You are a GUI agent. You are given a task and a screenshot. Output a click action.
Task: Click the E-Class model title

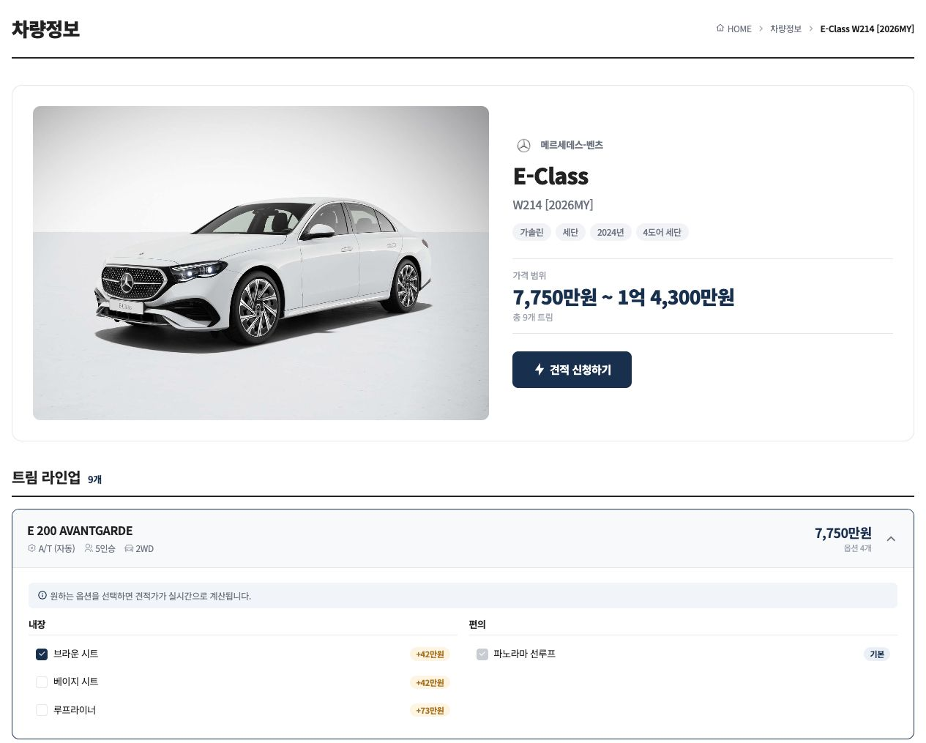(x=550, y=176)
